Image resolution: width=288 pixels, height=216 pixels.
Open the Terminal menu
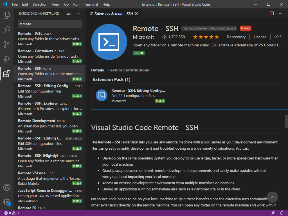[91, 4]
